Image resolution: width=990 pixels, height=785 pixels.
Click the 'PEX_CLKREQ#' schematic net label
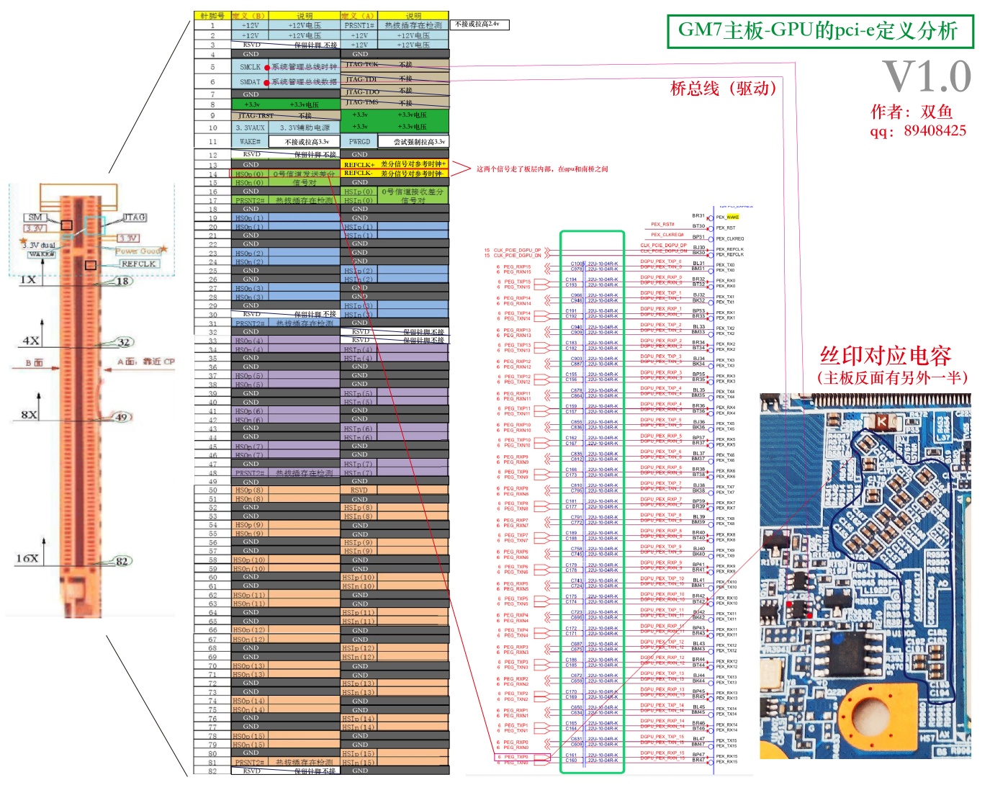click(667, 235)
